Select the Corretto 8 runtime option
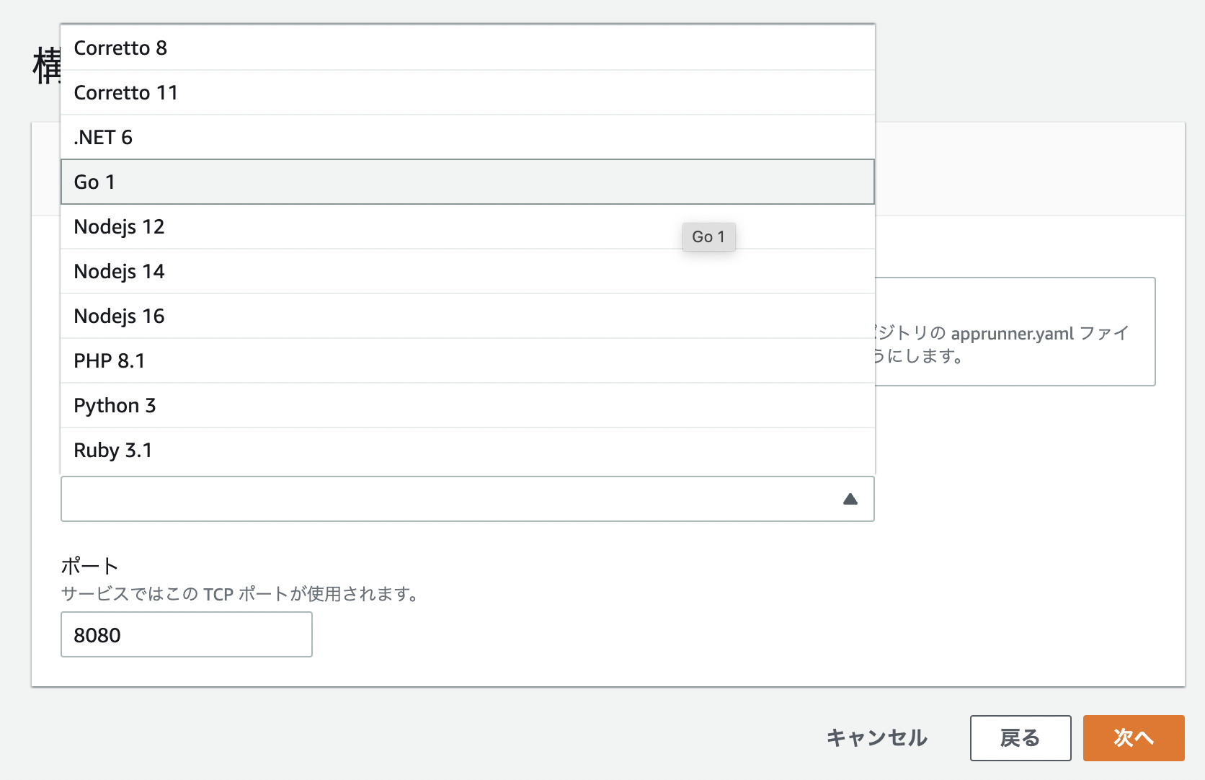Image resolution: width=1205 pixels, height=780 pixels. [x=467, y=48]
